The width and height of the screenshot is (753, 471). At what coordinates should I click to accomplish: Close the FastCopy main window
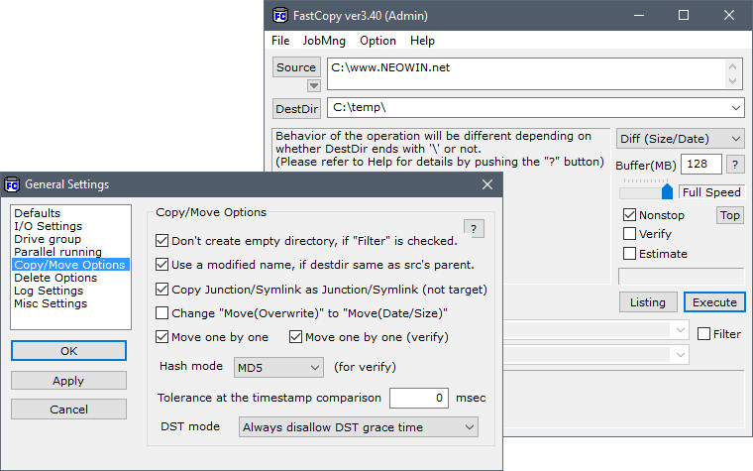tap(729, 16)
